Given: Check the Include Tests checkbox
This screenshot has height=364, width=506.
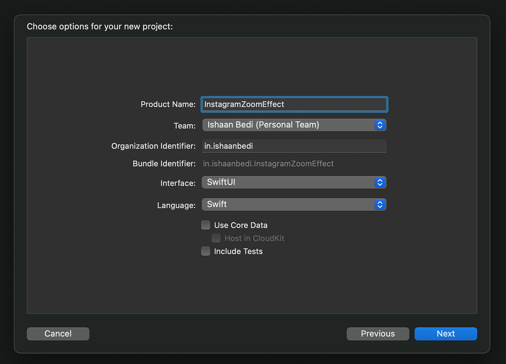Looking at the screenshot, I should tap(206, 251).
